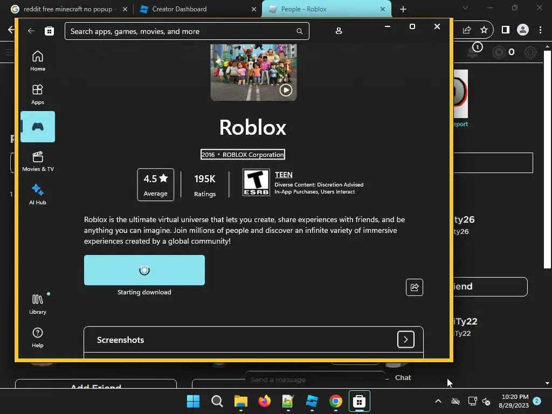
Task: Open the Store account profile icon
Action: tap(339, 31)
